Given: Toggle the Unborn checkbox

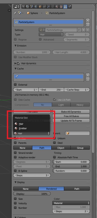Looking at the screenshot, I should [x=55, y=138].
